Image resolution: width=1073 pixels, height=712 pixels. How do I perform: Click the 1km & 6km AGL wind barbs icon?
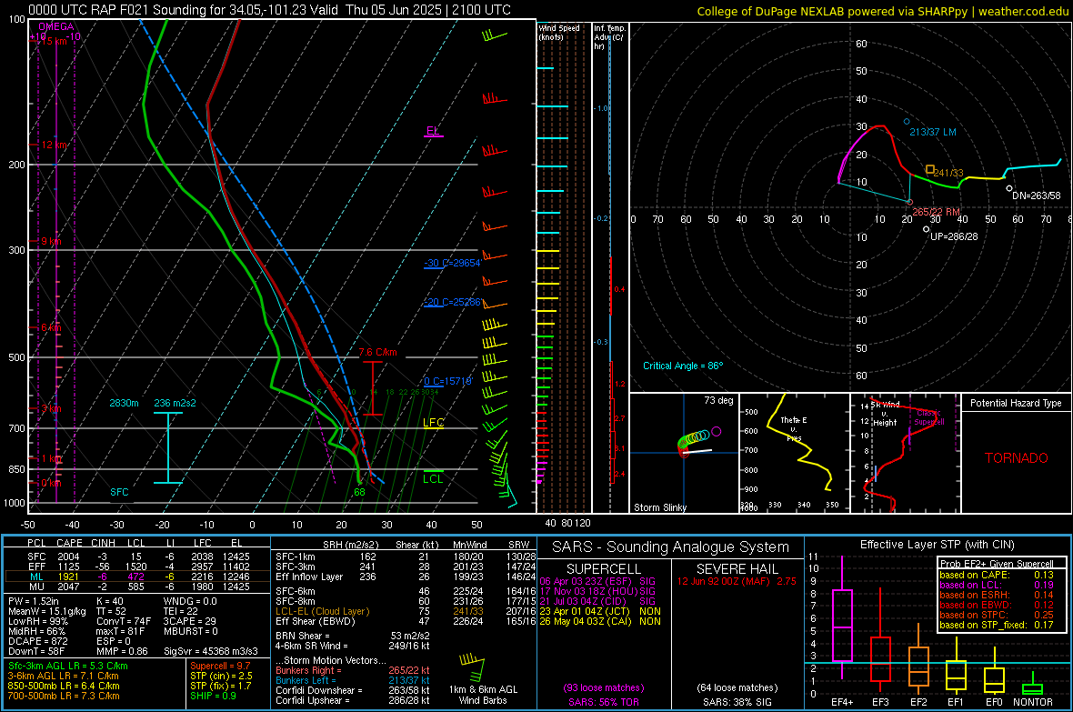472,667
